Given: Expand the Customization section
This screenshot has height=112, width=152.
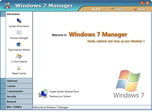Looking at the screenshot, I should (x=17, y=91).
